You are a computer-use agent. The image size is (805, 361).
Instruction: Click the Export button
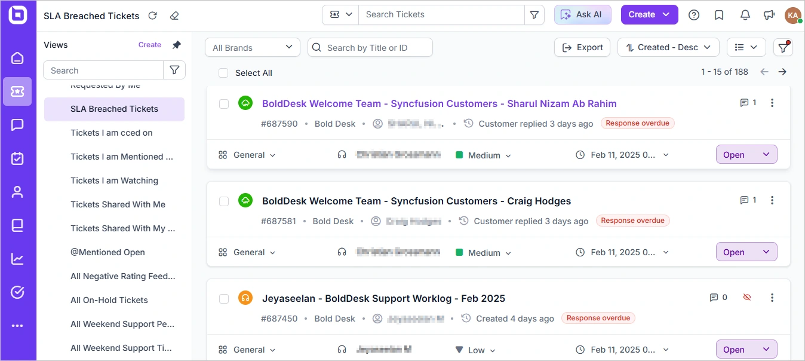[582, 47]
